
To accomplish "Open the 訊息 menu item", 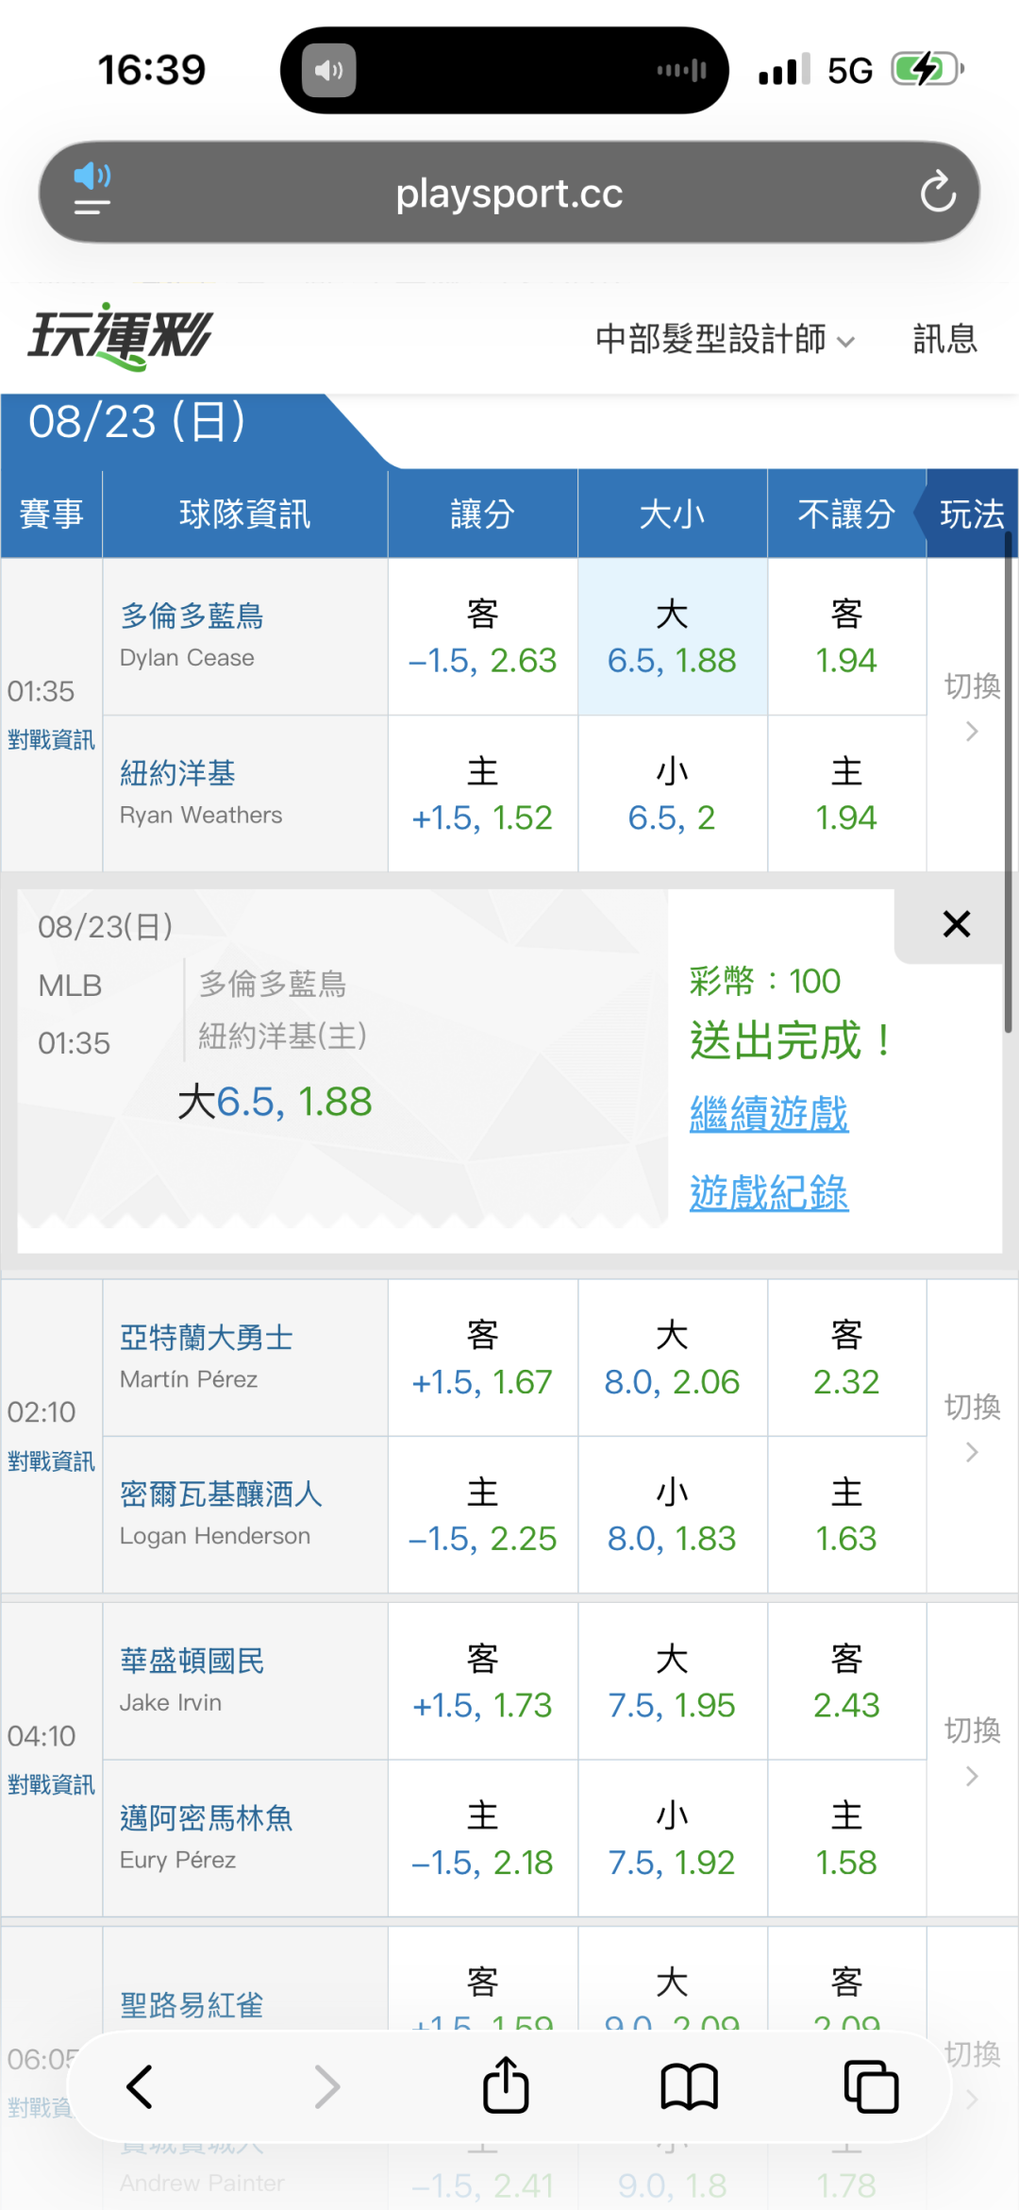I will click(944, 339).
